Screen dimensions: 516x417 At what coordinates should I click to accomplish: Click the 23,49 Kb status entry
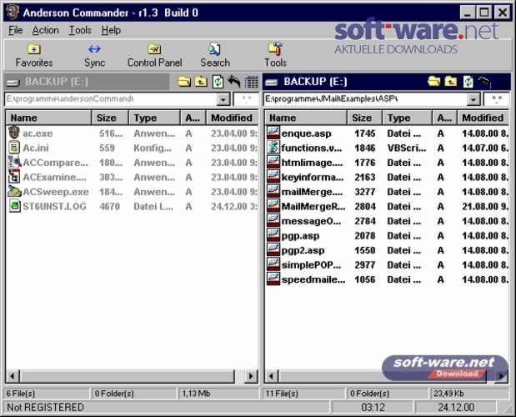click(448, 394)
